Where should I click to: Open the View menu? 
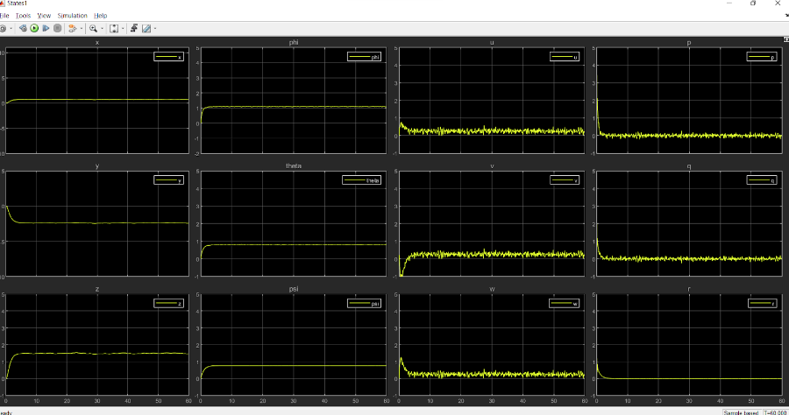coord(44,15)
